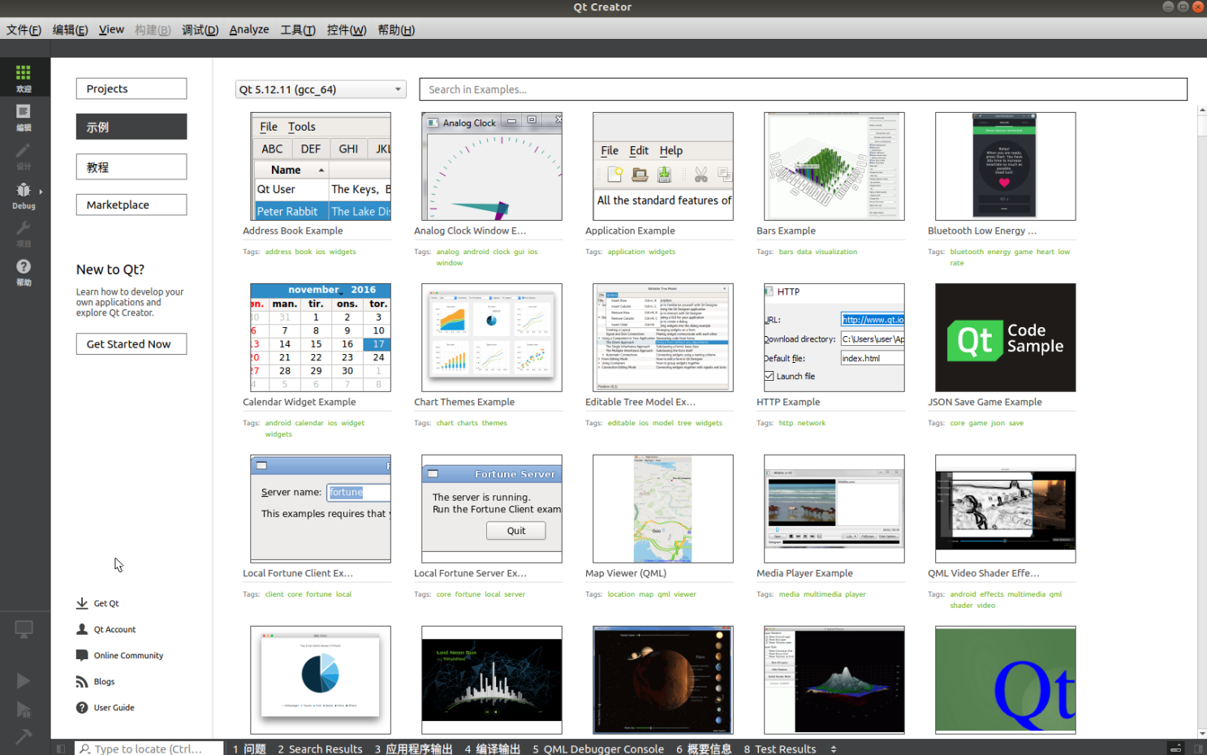
Task: Open the output panes selector arrows
Action: 834,749
